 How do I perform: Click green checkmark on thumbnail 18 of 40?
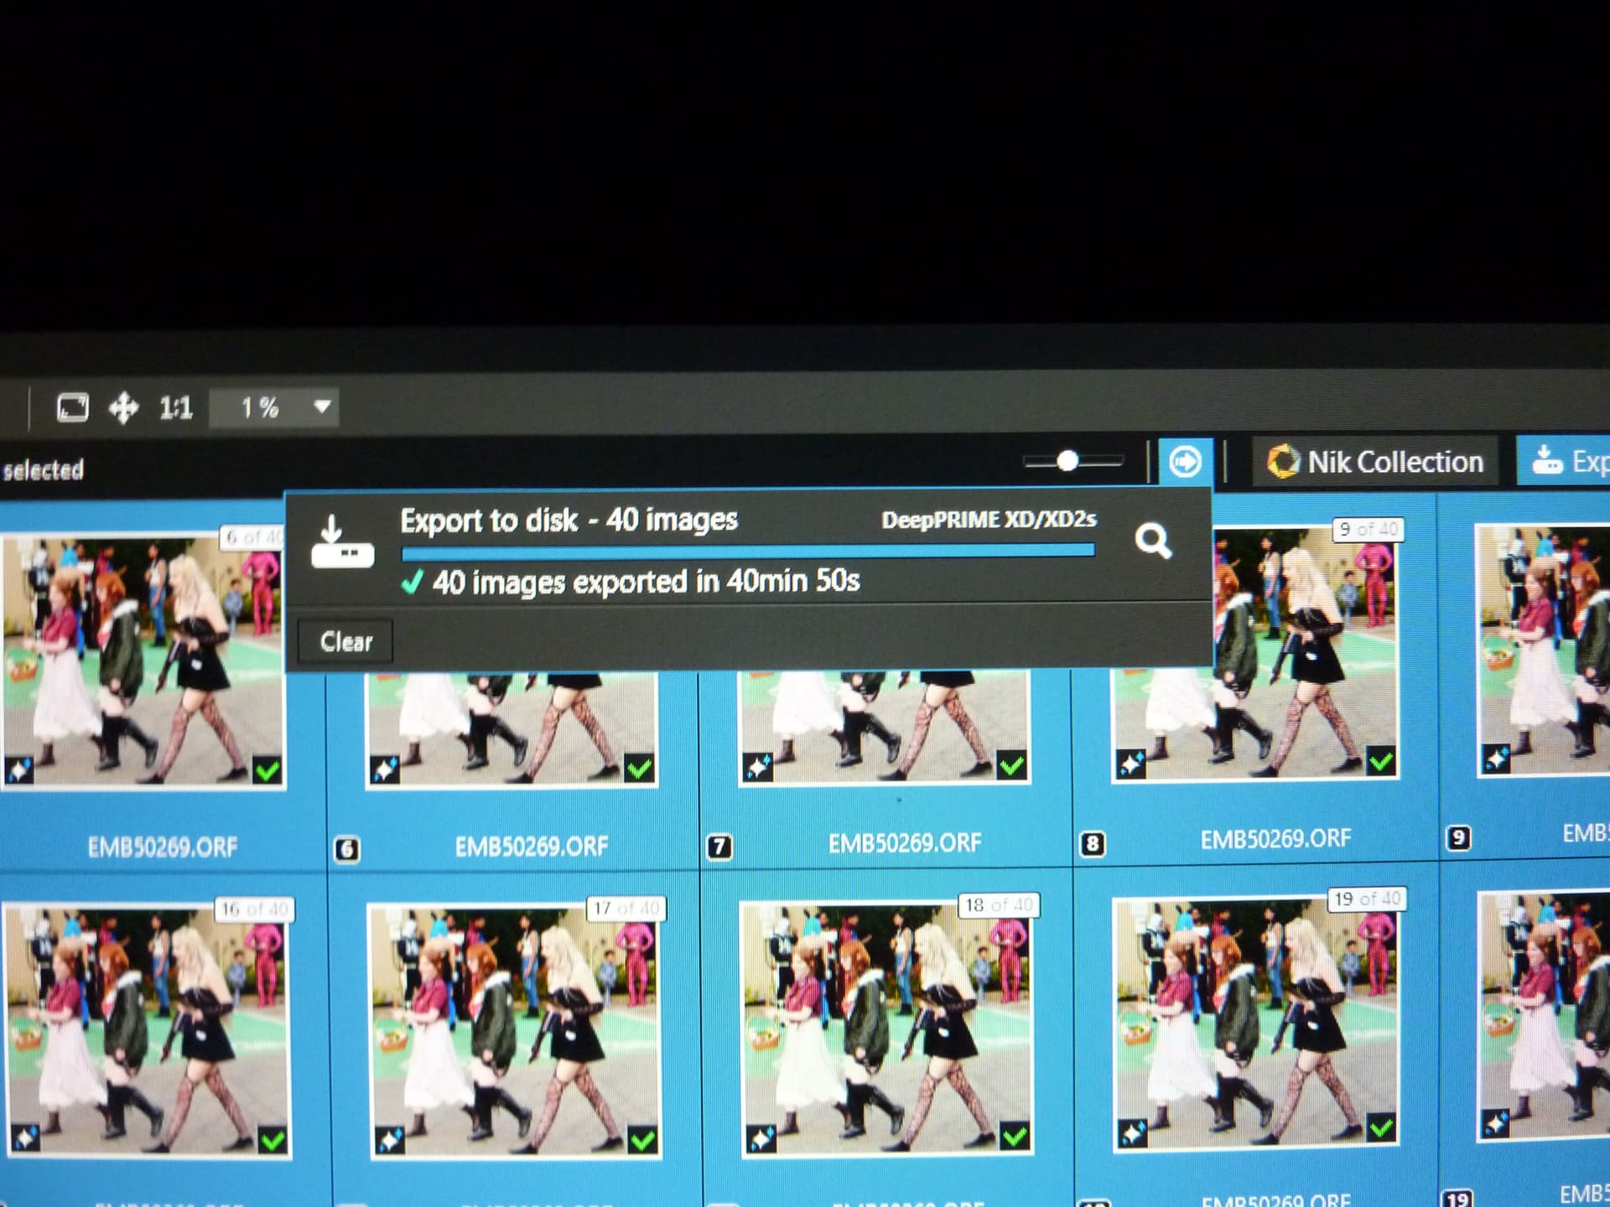[x=1015, y=1137]
